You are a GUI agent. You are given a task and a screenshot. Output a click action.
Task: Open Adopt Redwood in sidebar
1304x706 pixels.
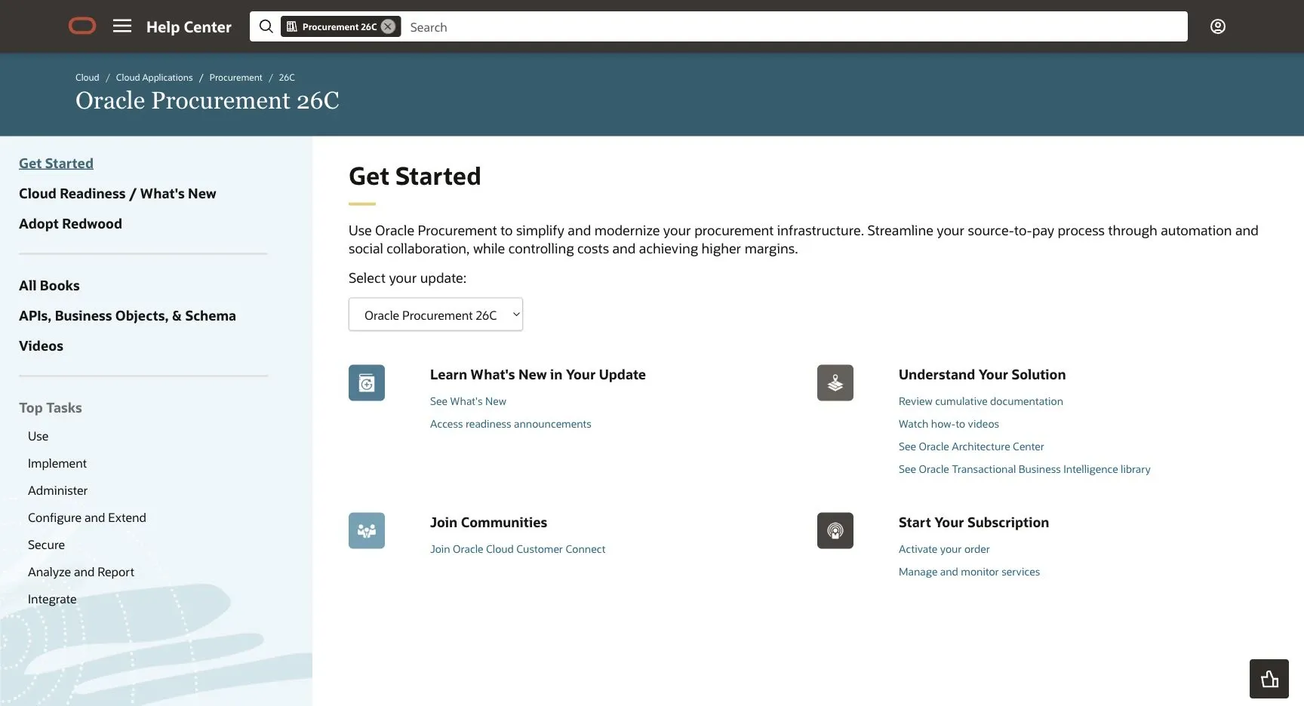click(x=70, y=224)
